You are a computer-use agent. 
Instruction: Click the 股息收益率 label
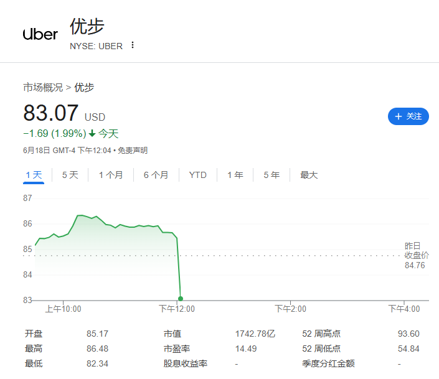point(186,363)
